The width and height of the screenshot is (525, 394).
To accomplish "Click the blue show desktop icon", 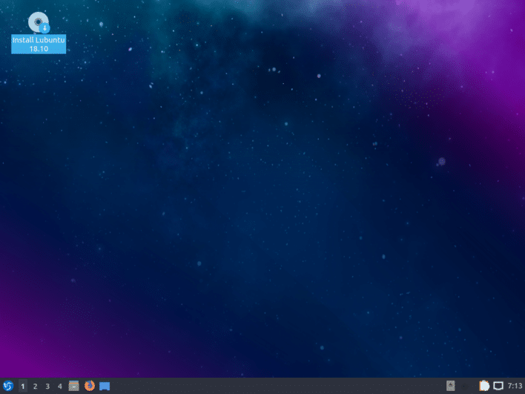I will [x=105, y=387].
